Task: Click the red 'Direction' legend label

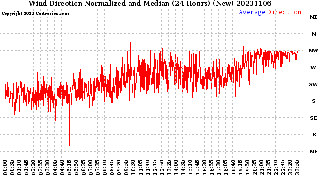Action: [284, 12]
